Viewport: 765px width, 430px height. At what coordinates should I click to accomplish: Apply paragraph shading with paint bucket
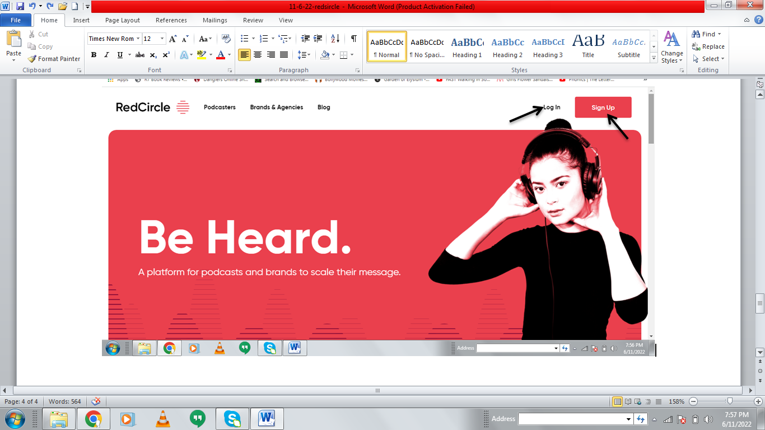click(x=325, y=55)
